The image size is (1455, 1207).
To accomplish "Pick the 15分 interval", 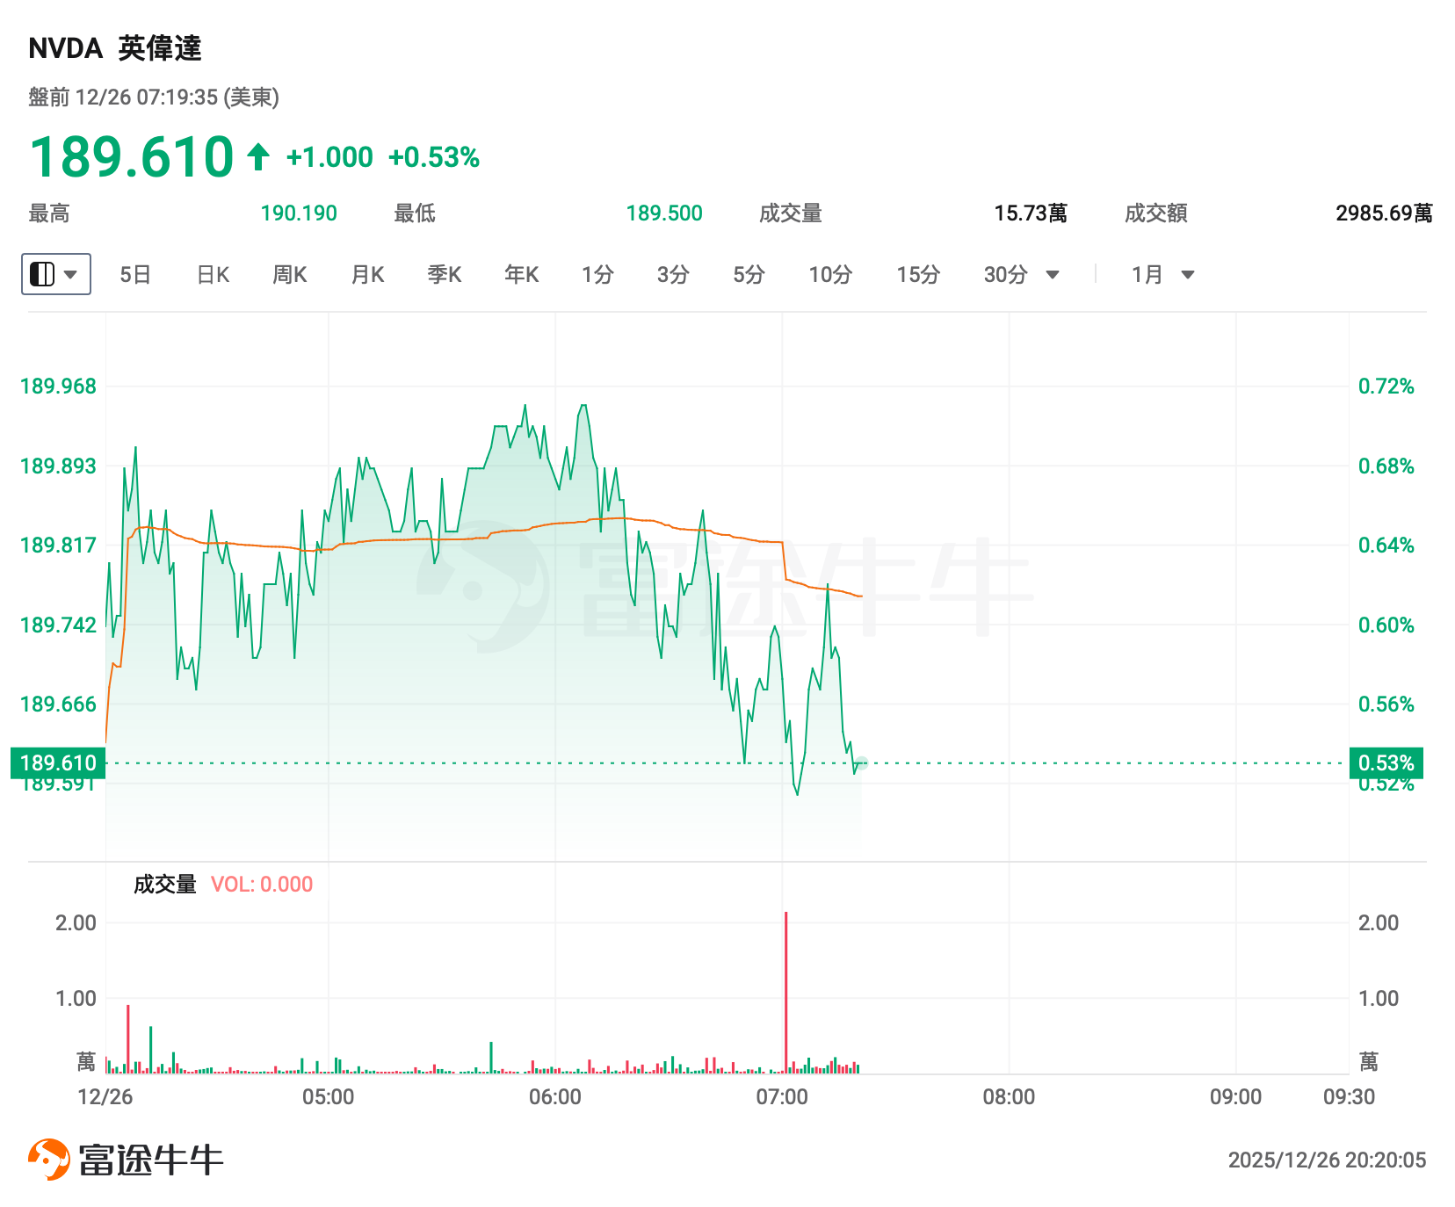I will (x=918, y=275).
